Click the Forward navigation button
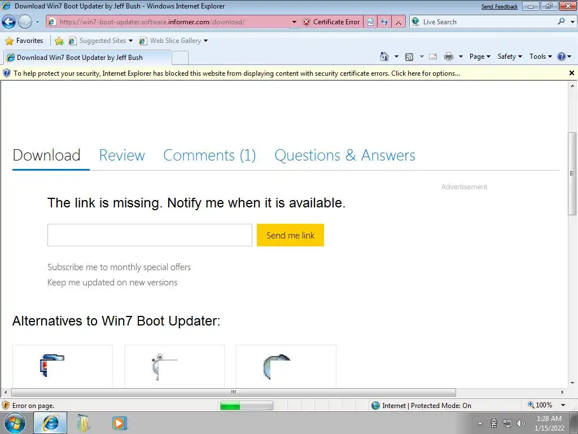This screenshot has height=434, width=578. click(x=25, y=22)
